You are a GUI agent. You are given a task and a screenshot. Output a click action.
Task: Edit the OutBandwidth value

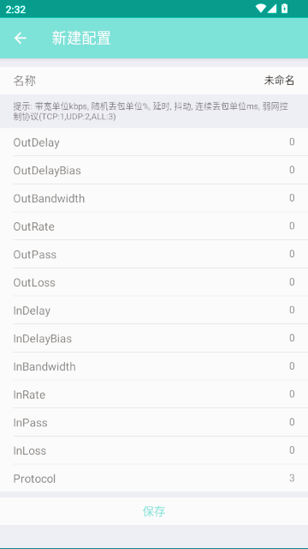[292, 198]
